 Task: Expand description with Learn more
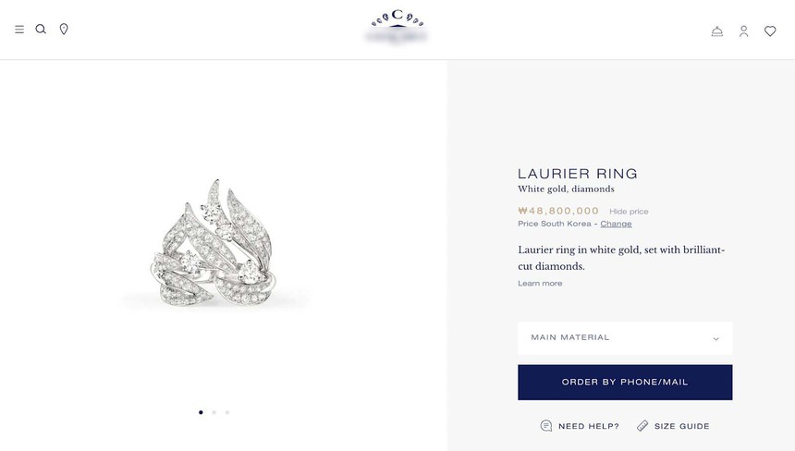click(x=540, y=284)
